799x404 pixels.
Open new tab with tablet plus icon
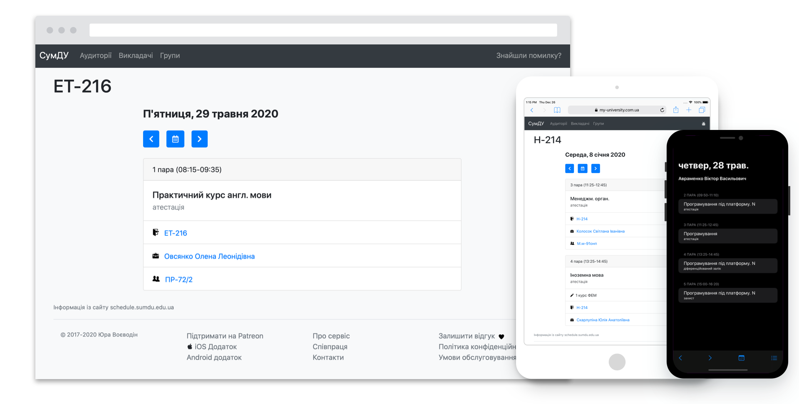click(689, 110)
